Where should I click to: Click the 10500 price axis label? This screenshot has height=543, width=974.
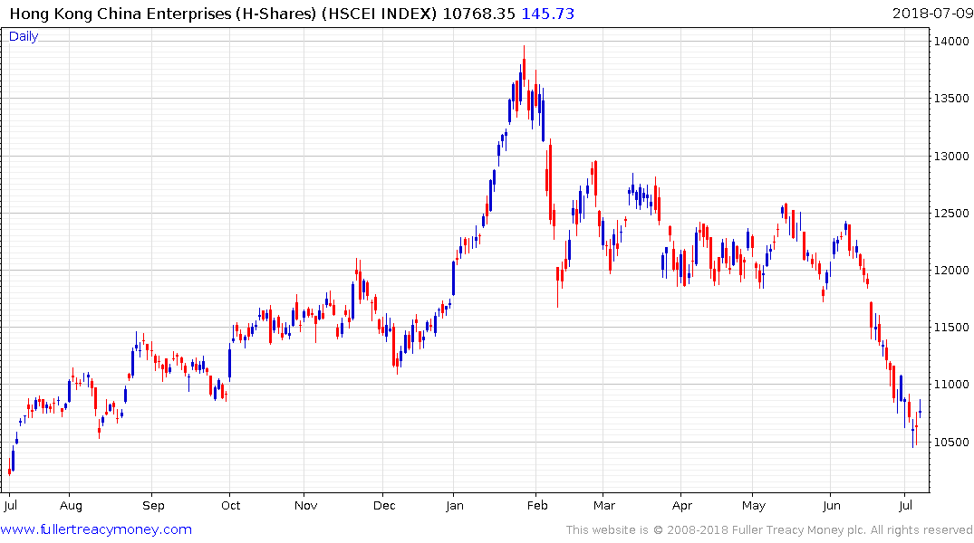click(951, 443)
